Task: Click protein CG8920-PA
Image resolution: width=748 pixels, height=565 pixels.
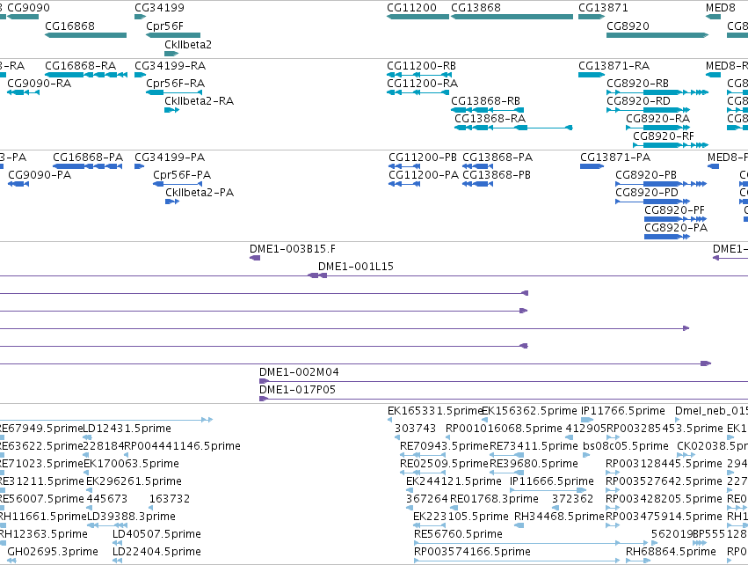Action: tap(667, 237)
